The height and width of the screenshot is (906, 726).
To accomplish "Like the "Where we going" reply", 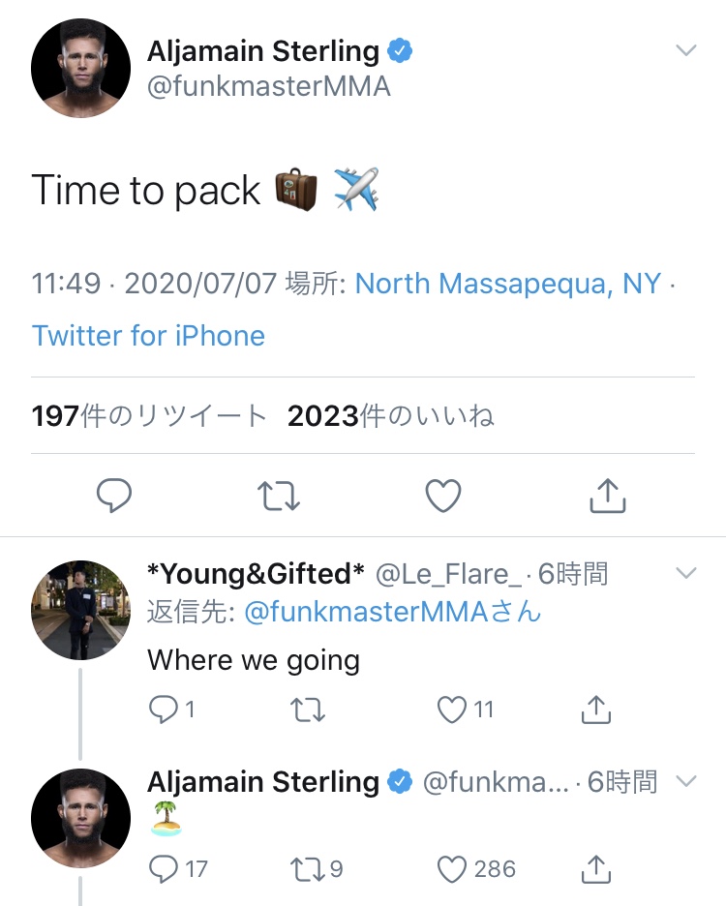I will click(x=451, y=710).
